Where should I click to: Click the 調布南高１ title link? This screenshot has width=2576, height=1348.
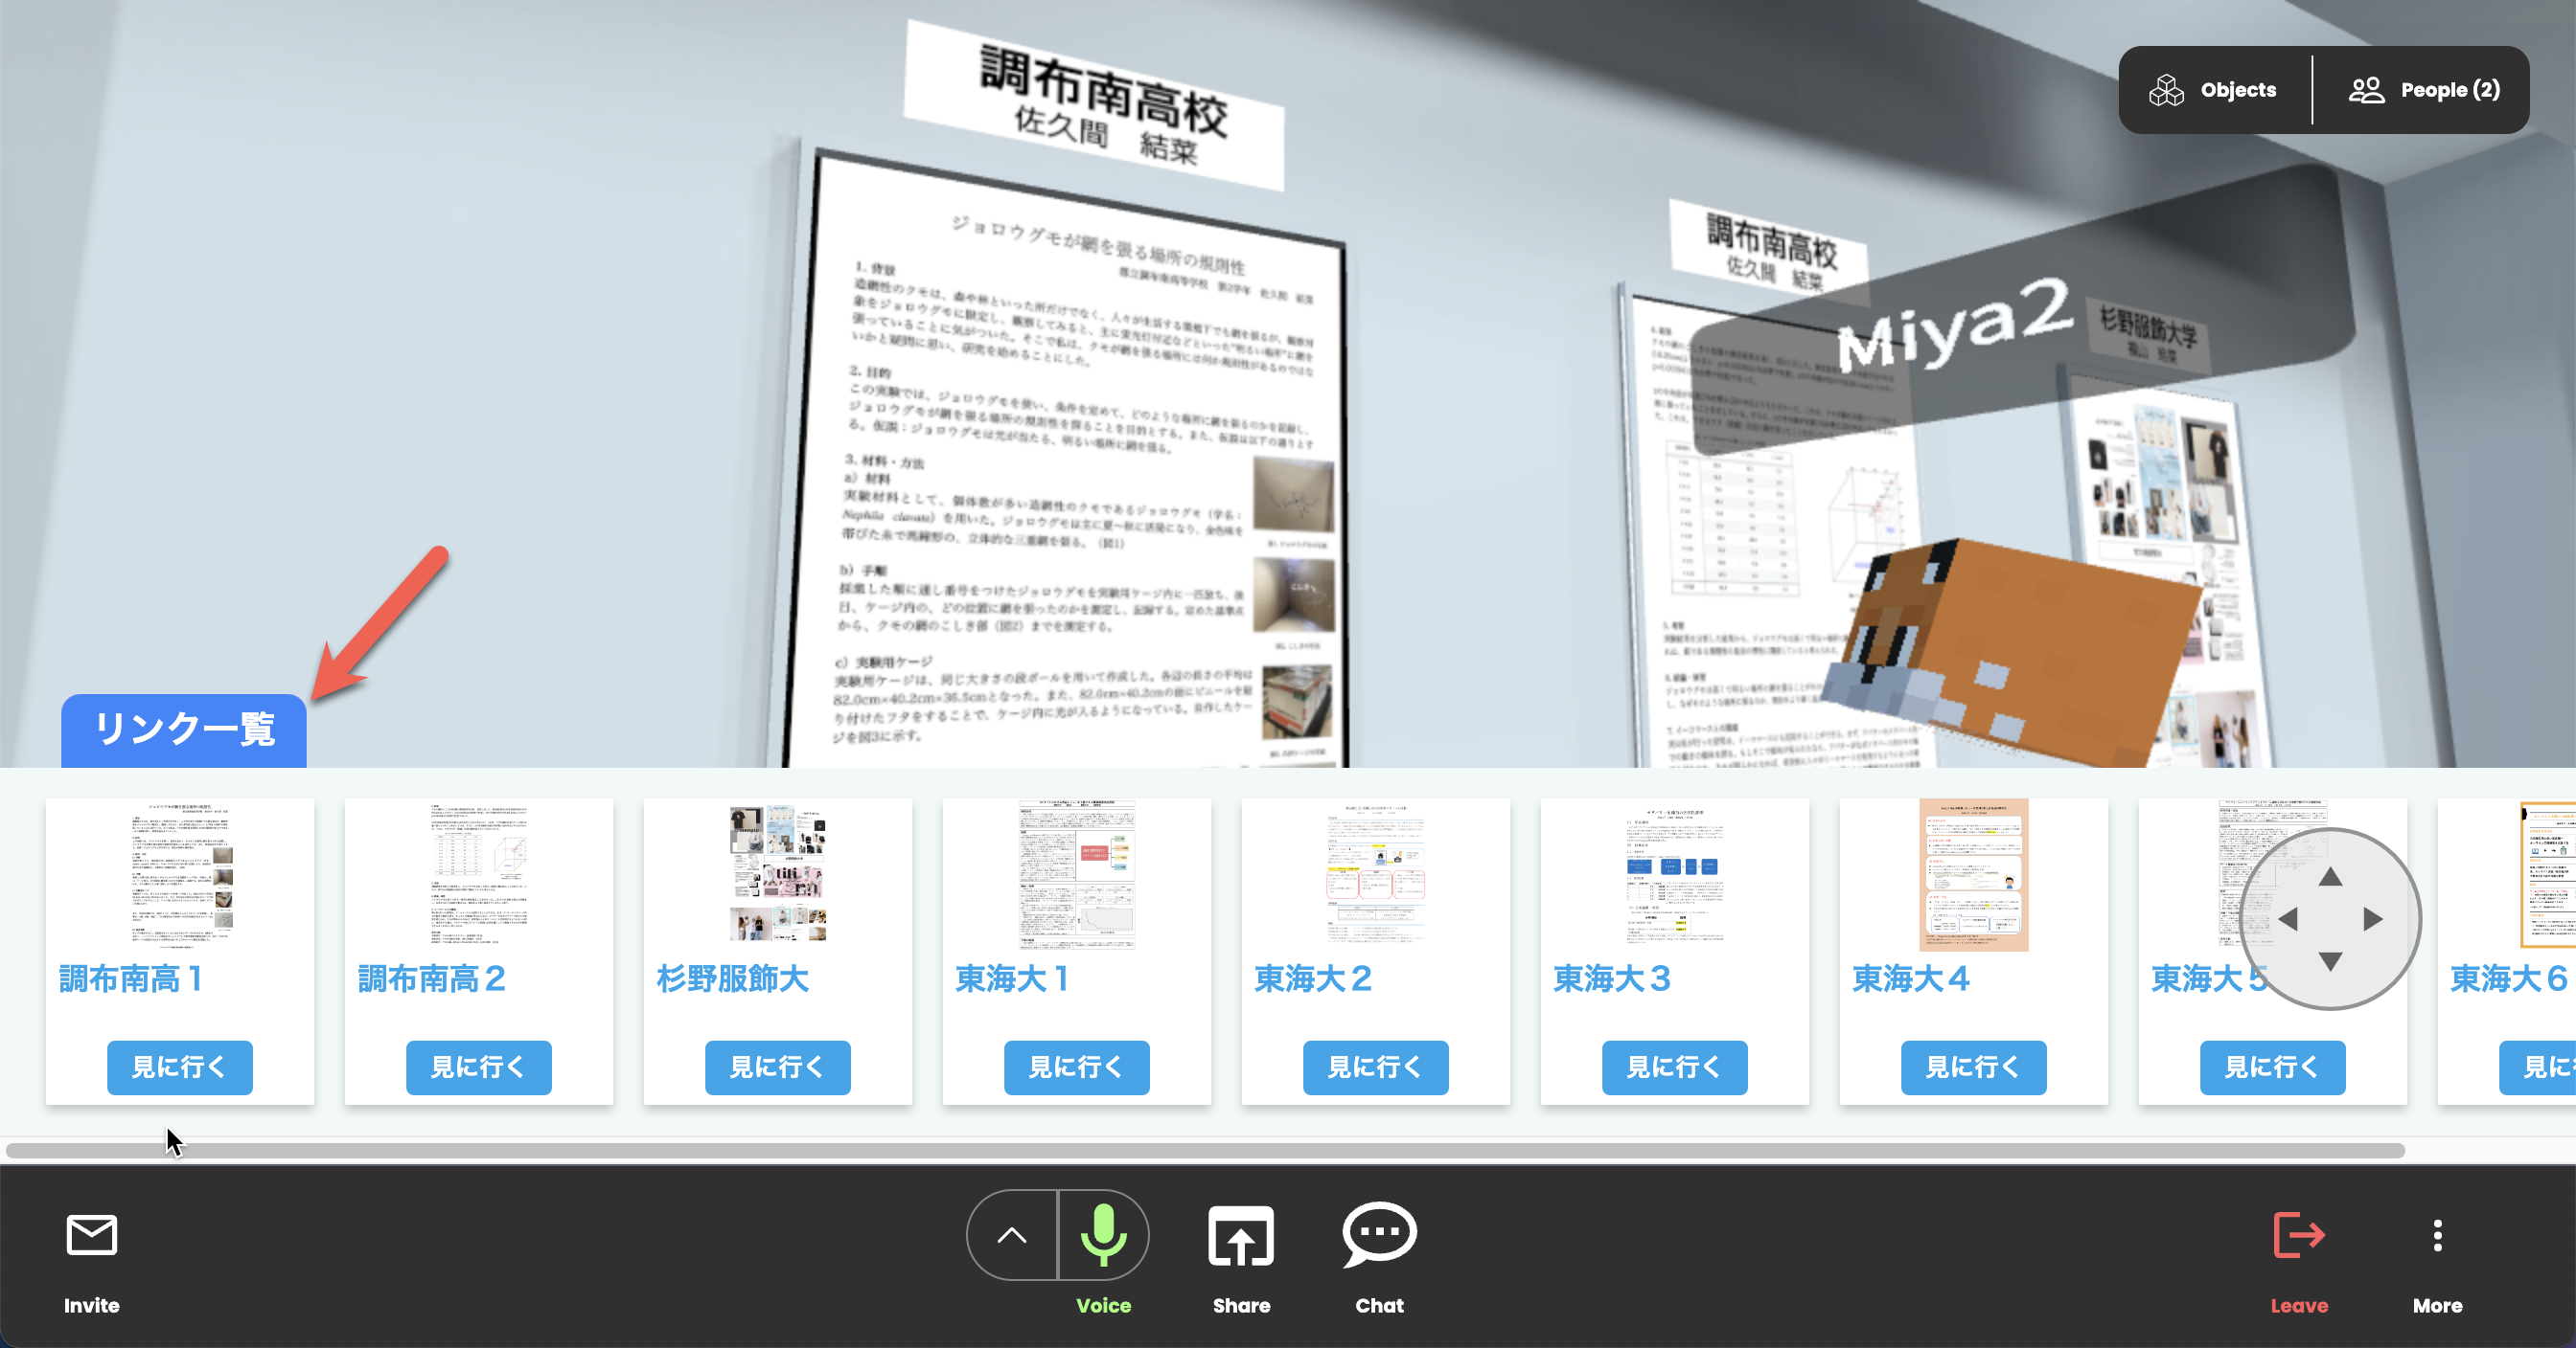pos(133,979)
